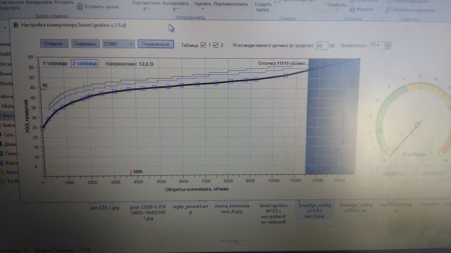Select the 2 таблица tab on chart

85,63
